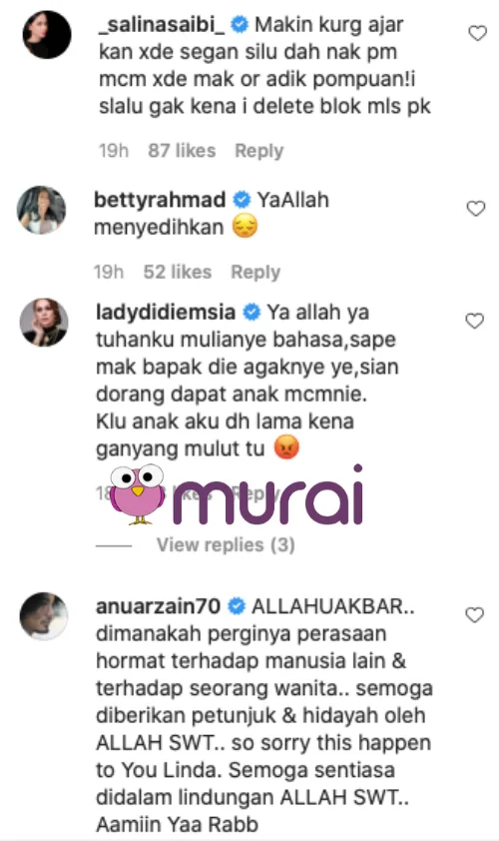Open anuarzain70's profile avatar

(44, 616)
